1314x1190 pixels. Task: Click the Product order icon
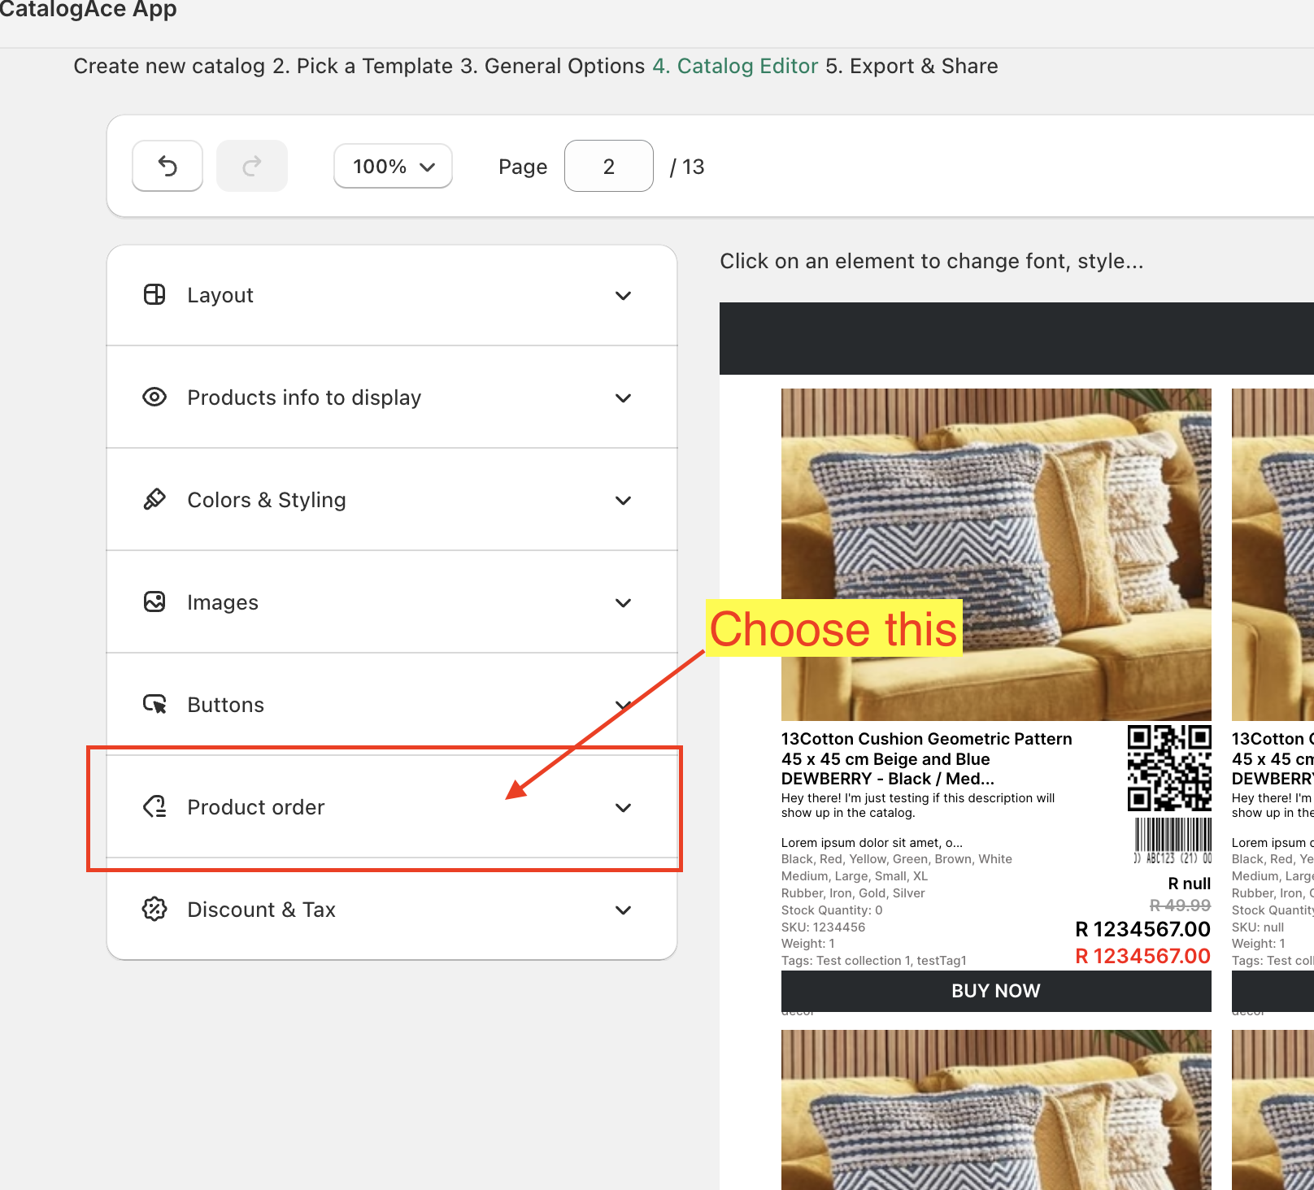(154, 806)
